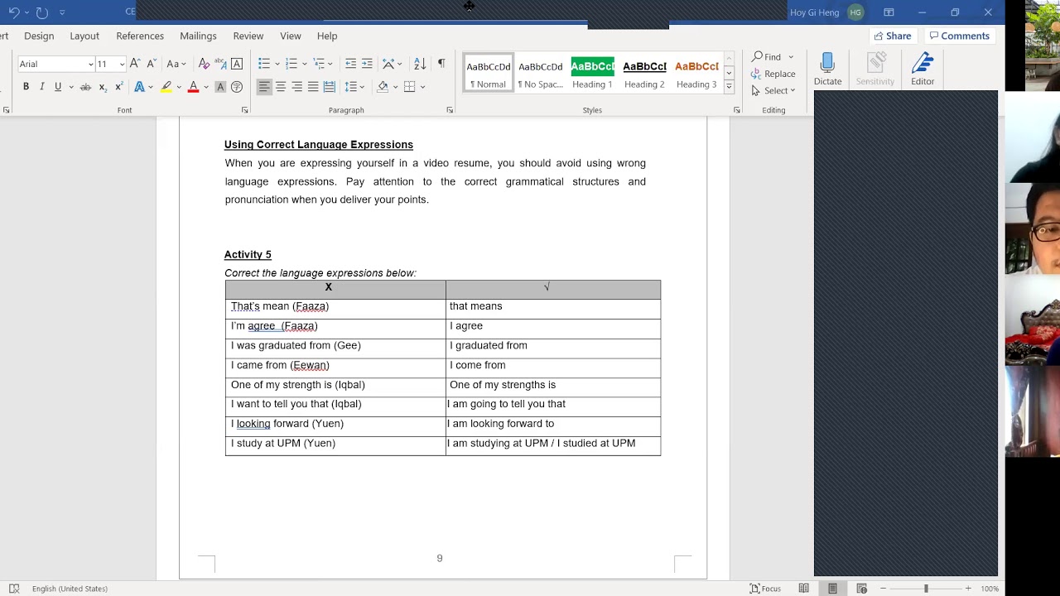1060x596 pixels.
Task: Decrease font size with Shrink Font
Action: pyautogui.click(x=152, y=64)
